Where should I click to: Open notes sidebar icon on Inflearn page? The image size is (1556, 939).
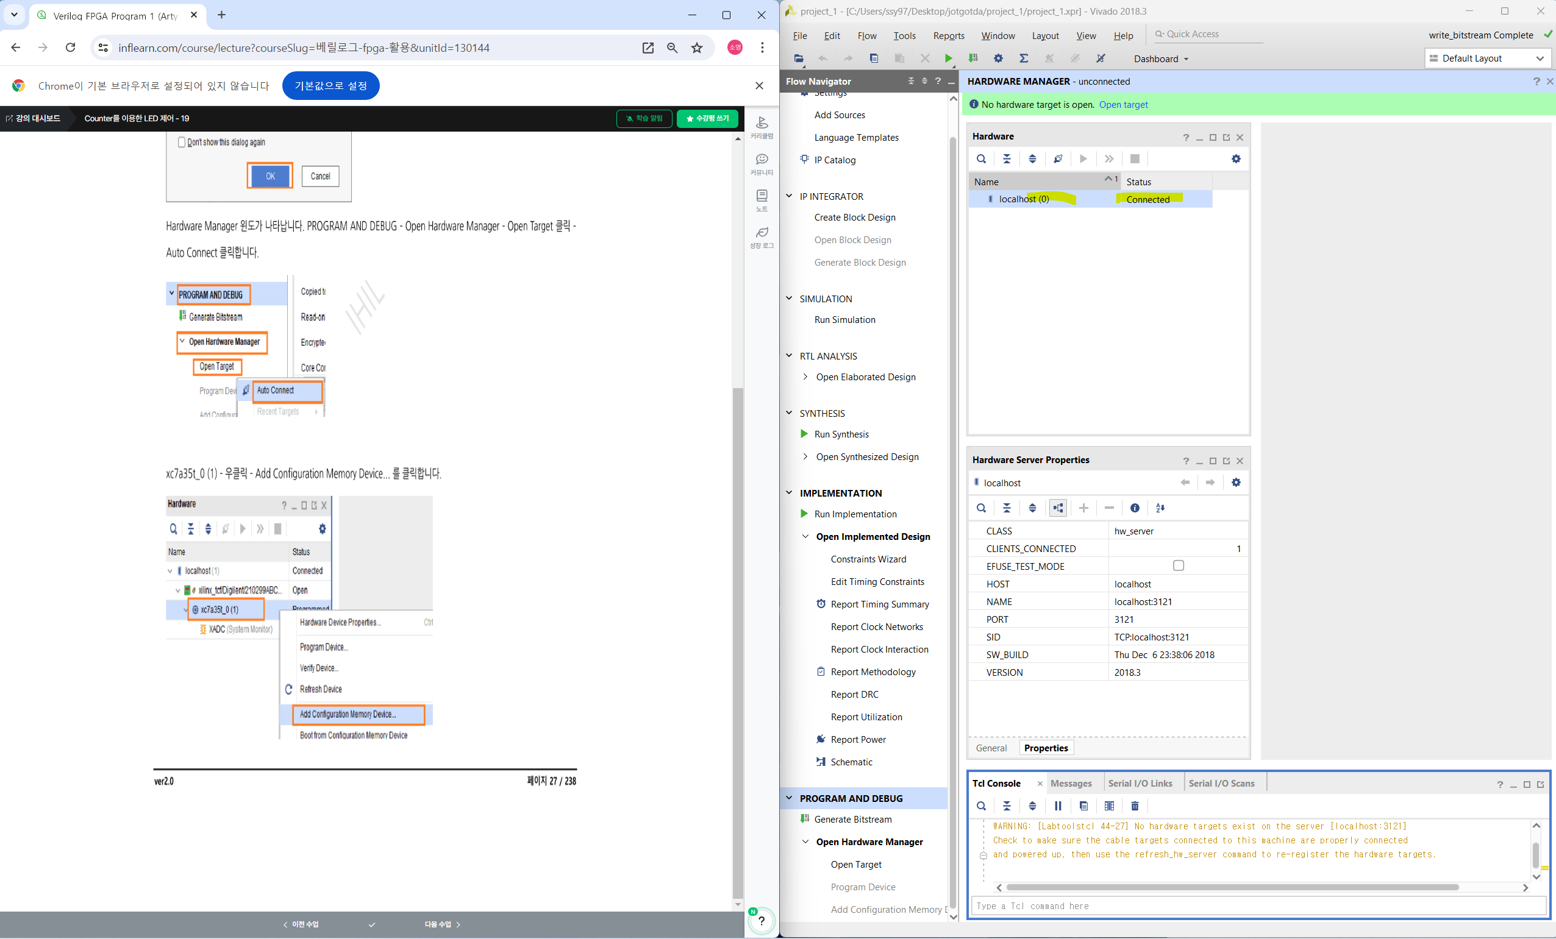(762, 200)
